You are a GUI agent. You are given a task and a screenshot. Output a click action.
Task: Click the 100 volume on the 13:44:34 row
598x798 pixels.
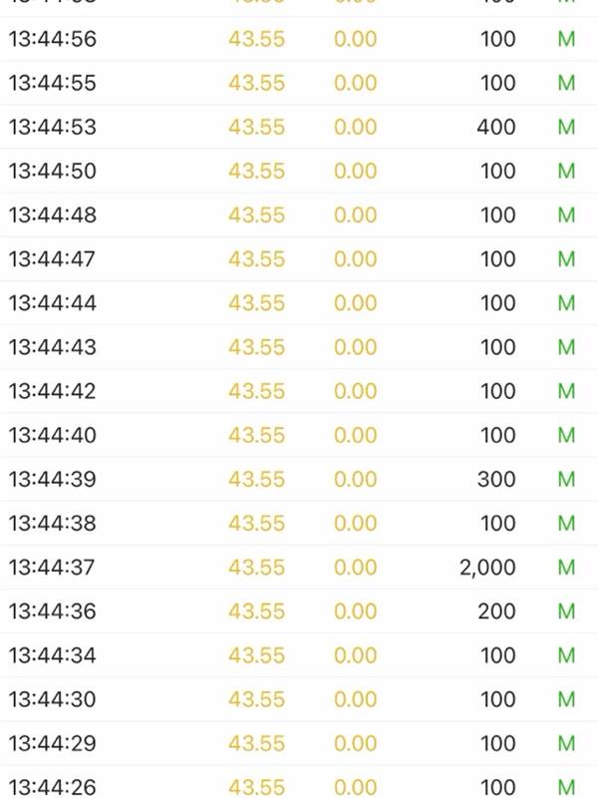[x=497, y=655]
